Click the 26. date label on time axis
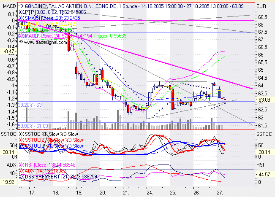Viewport: 275px width, 197px height. (196, 193)
